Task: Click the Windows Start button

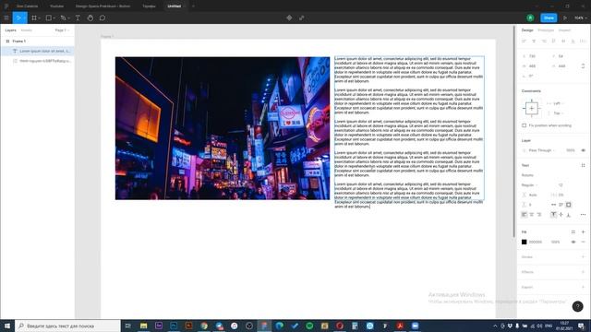Action: 7,326
